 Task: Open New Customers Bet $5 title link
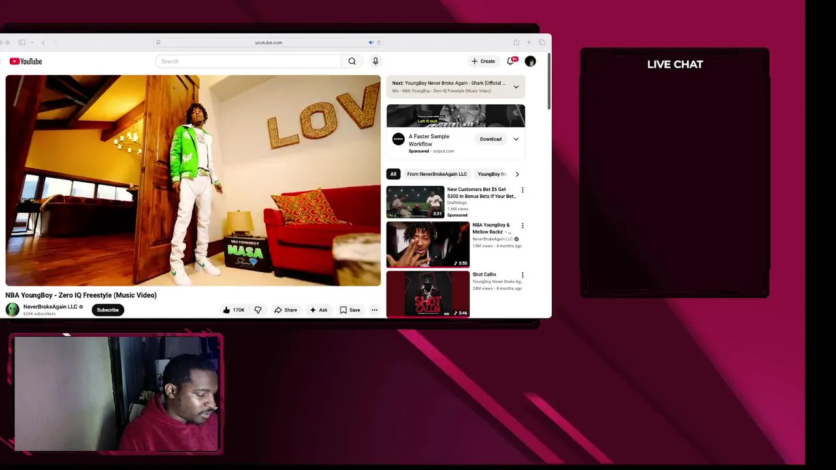(x=481, y=193)
